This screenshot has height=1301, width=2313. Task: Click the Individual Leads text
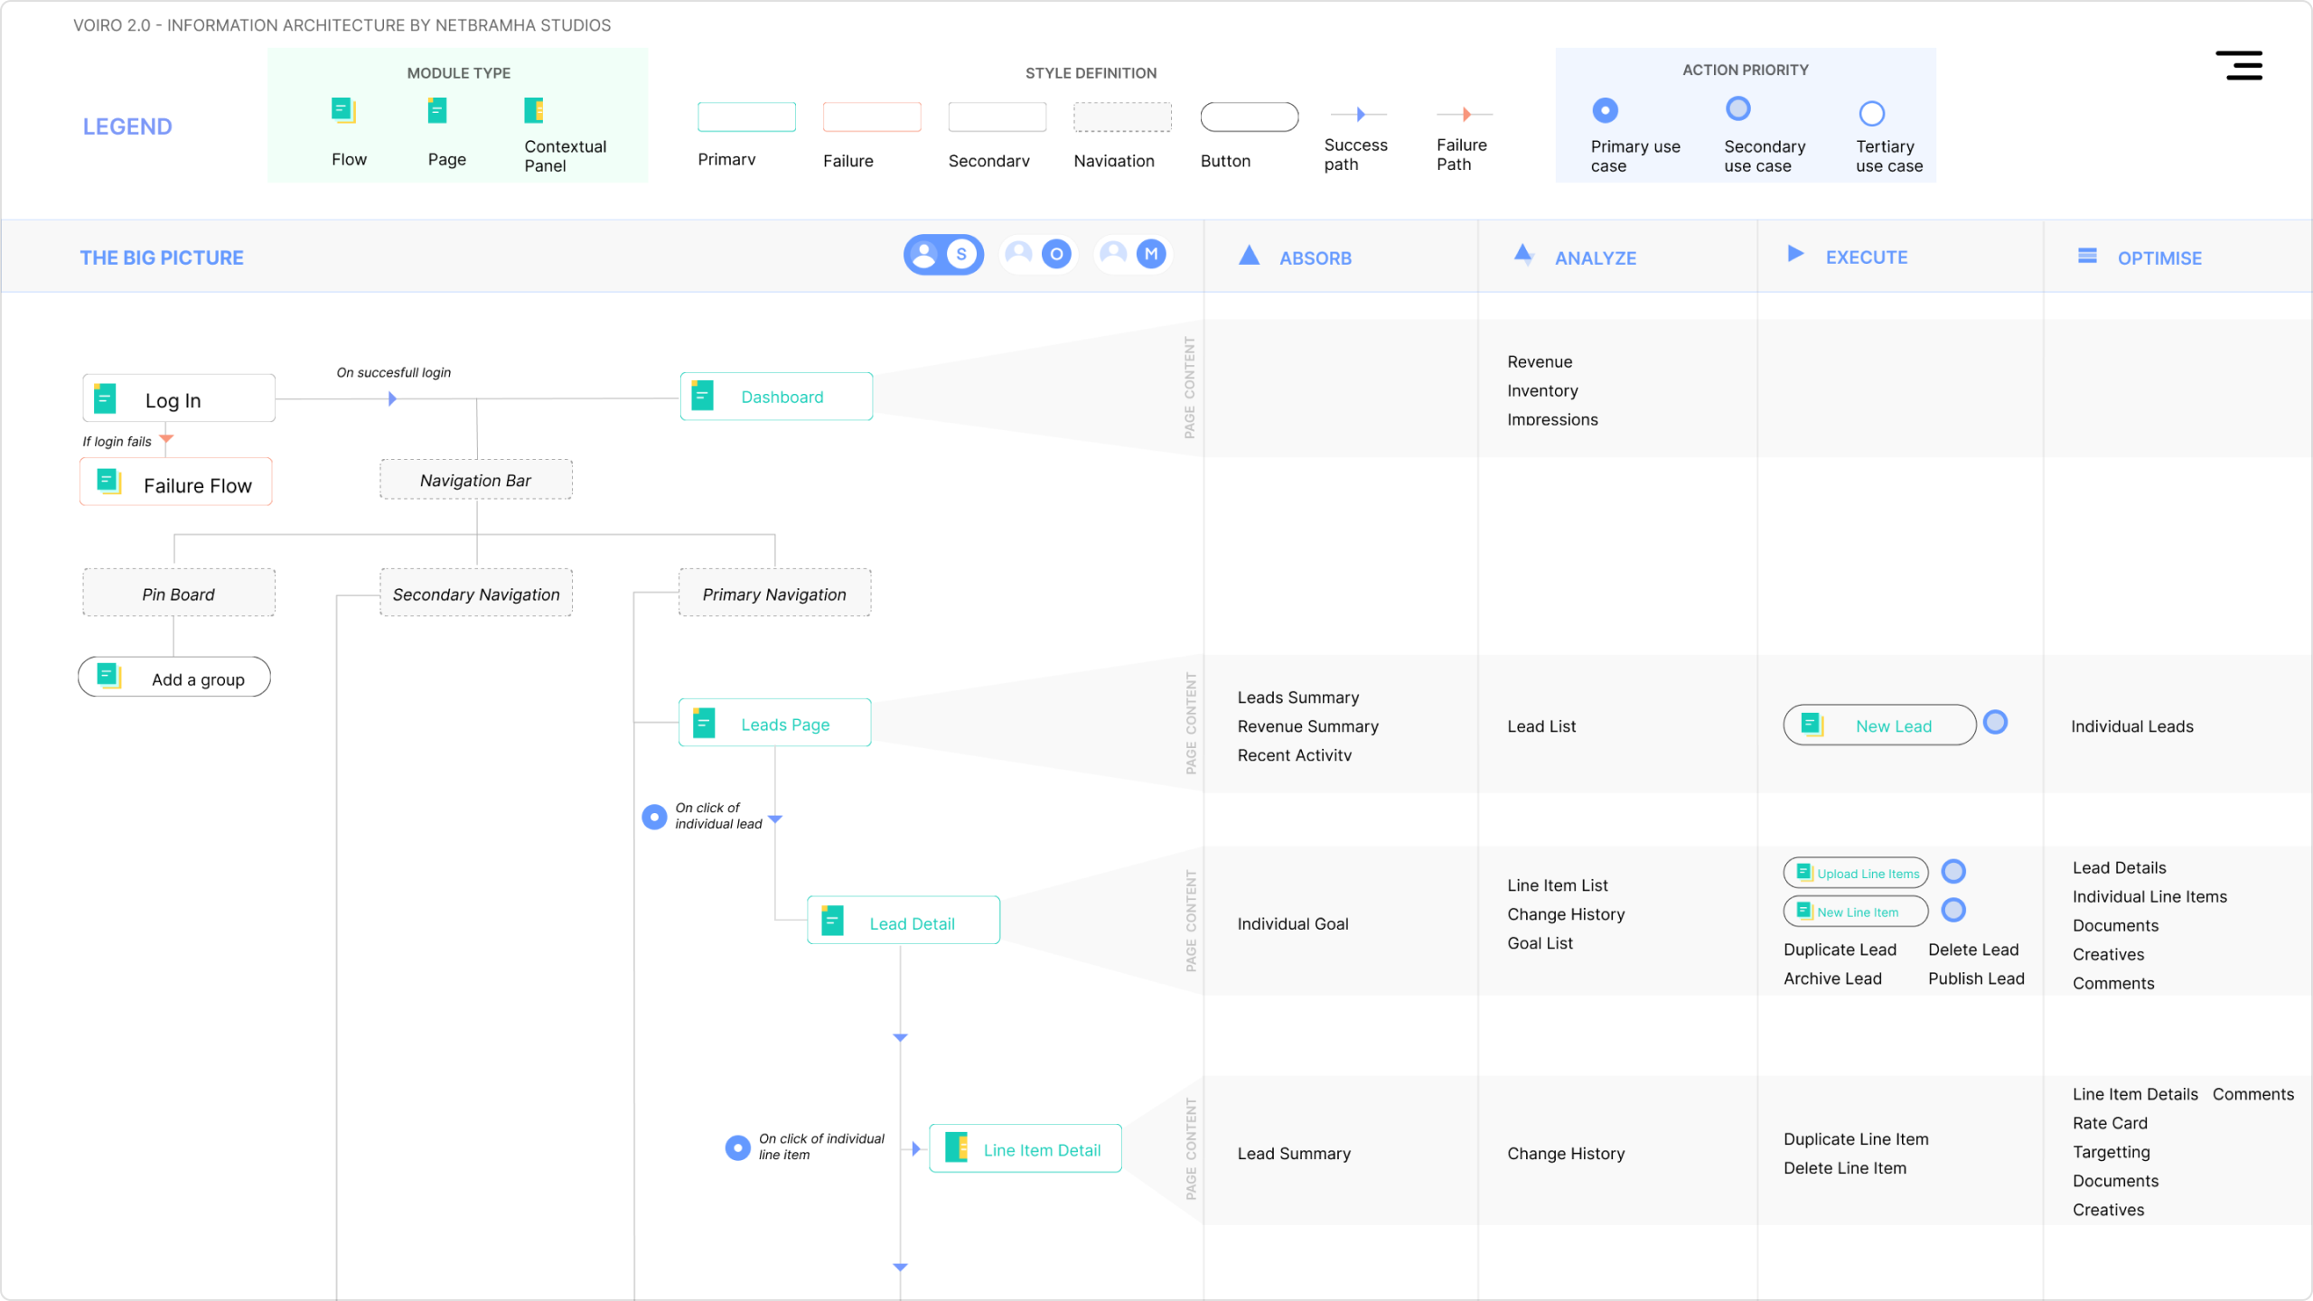[2131, 727]
